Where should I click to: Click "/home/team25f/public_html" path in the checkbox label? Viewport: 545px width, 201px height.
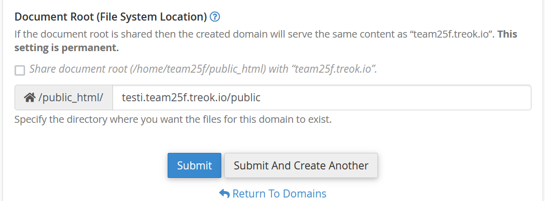click(198, 69)
